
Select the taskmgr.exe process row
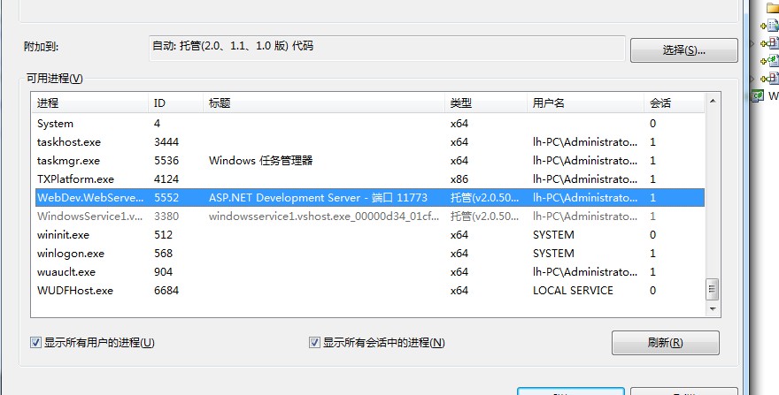click(x=370, y=161)
